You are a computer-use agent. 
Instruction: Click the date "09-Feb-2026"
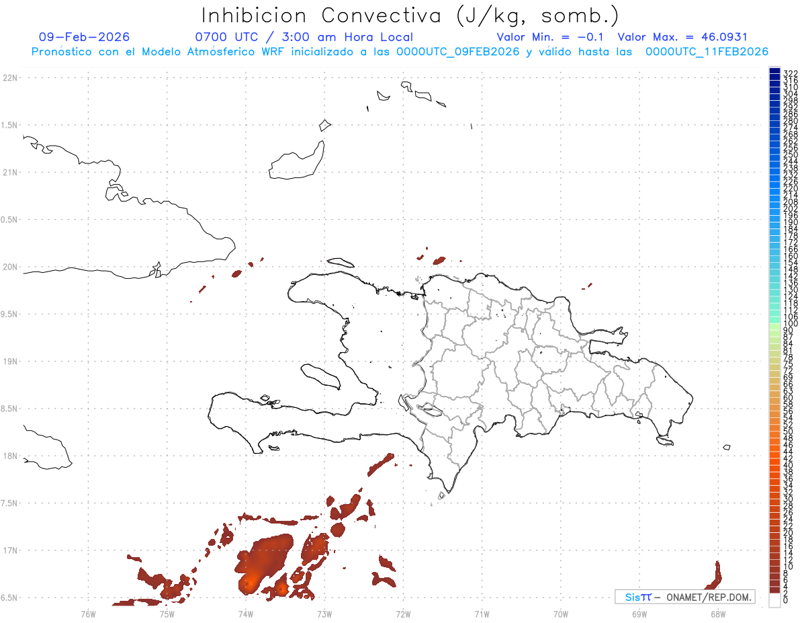pos(85,37)
